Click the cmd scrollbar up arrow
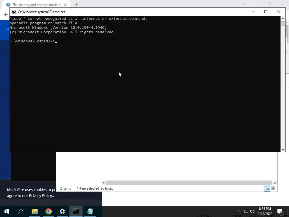Screen dimensions: 289x217 coord(283,18)
